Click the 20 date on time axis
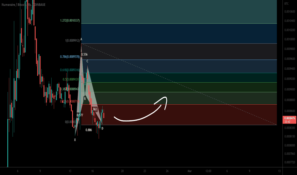This screenshot has width=297, height=175. tap(122, 171)
